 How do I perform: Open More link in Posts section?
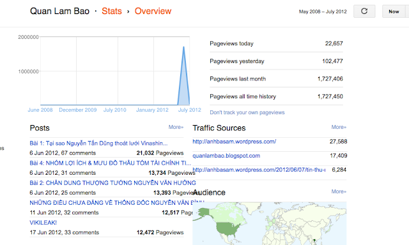176,127
